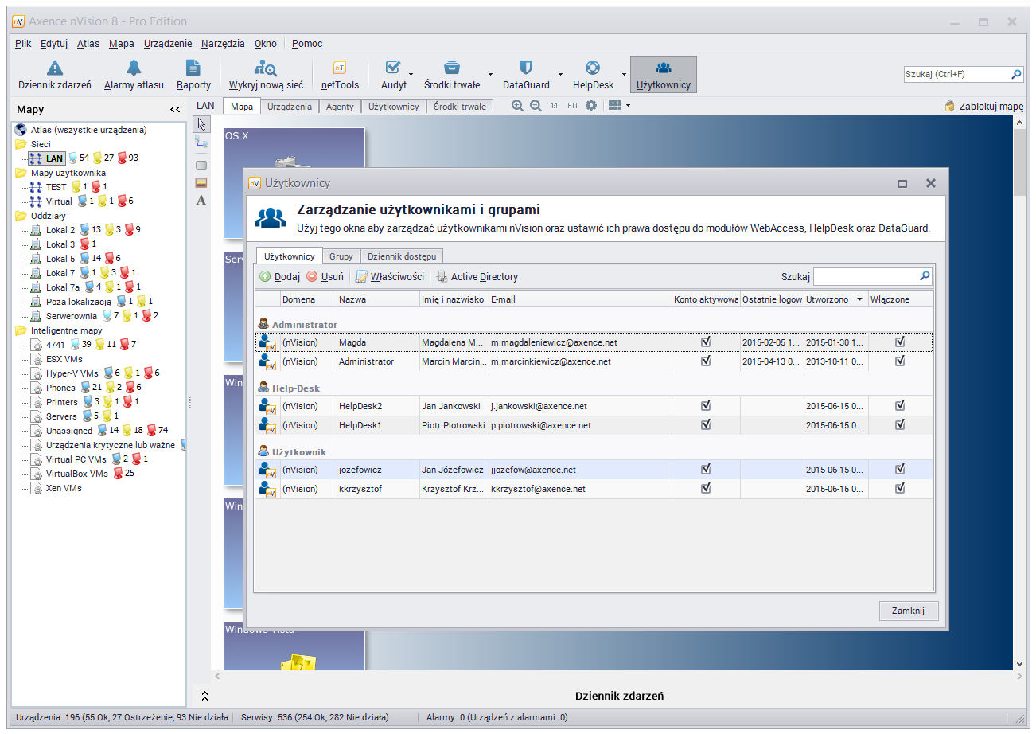Click the Zamknij button

tap(909, 611)
